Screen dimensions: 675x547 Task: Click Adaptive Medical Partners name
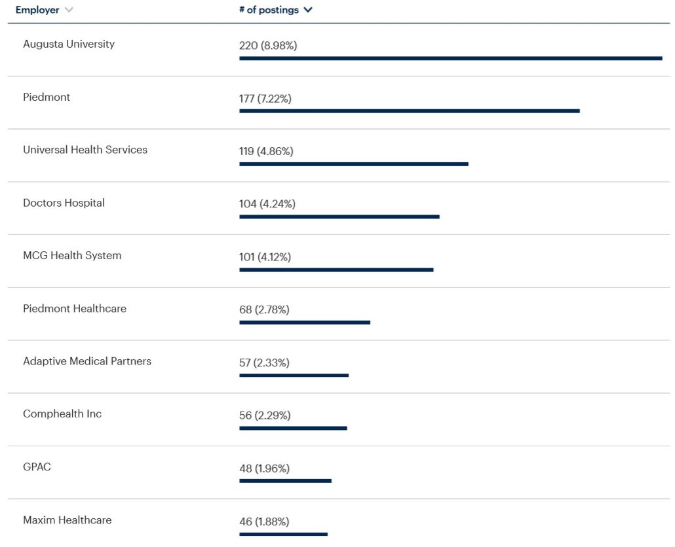point(87,361)
